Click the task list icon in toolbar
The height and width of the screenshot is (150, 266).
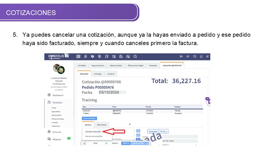click(107, 56)
